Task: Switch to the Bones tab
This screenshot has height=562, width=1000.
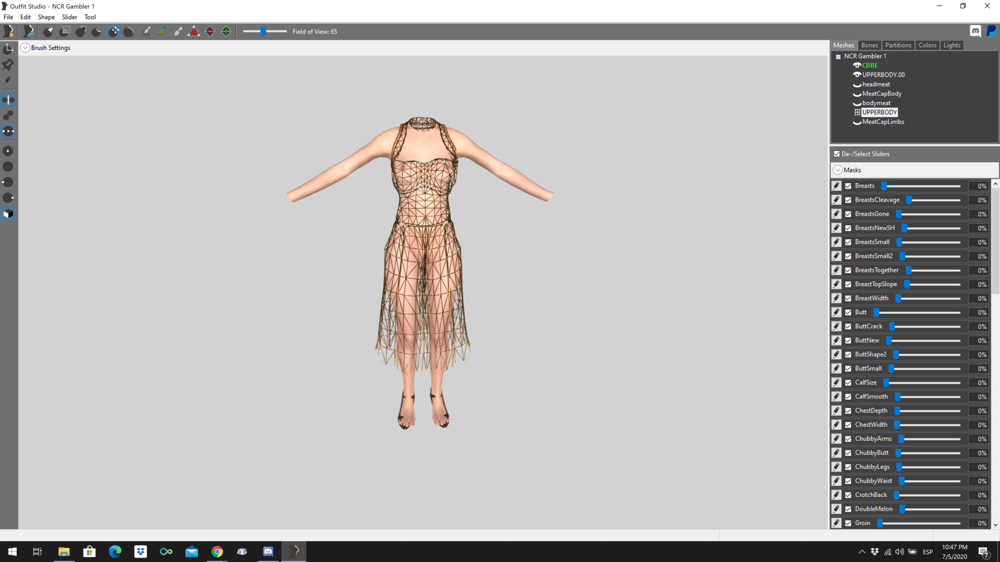Action: click(869, 45)
